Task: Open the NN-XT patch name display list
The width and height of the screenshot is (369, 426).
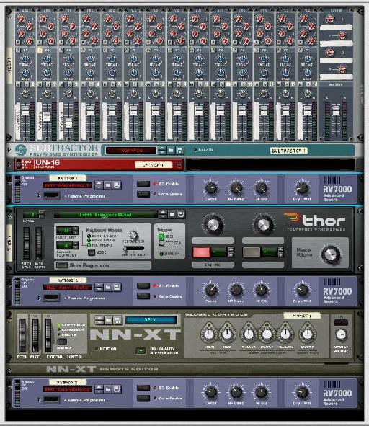Action: pyautogui.click(x=151, y=320)
